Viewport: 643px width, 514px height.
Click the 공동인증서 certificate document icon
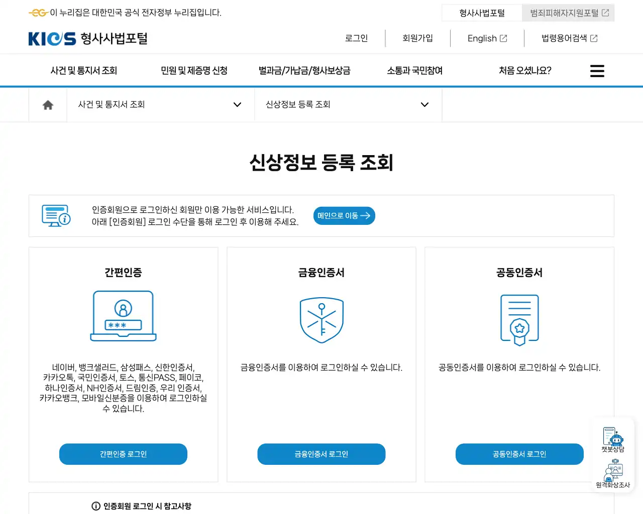click(x=519, y=320)
